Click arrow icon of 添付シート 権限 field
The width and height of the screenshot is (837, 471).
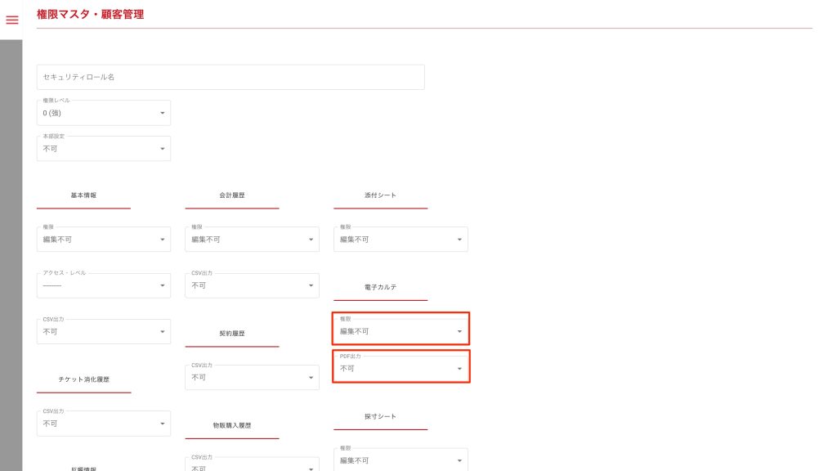tap(459, 240)
